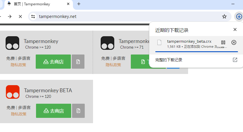Close the Tampermonkey homepage tab

[x=69, y=4]
